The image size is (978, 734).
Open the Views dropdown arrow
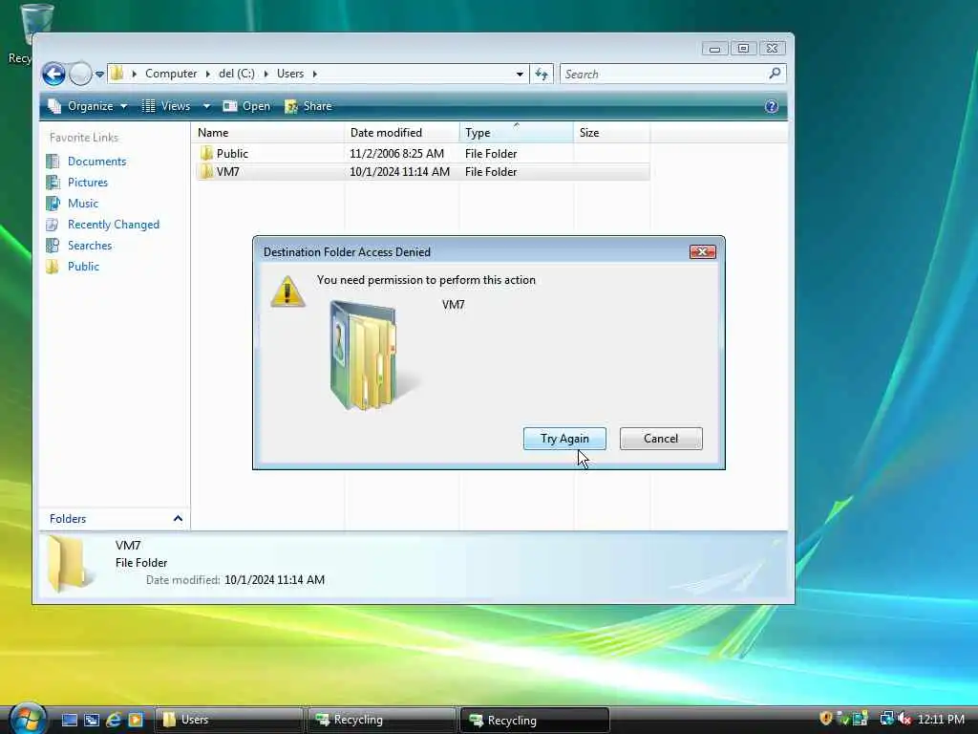[x=206, y=106]
